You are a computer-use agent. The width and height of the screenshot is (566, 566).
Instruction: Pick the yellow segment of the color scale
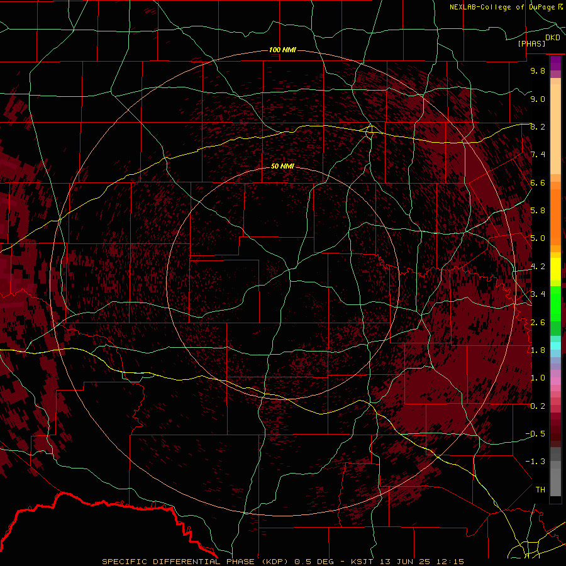555,269
